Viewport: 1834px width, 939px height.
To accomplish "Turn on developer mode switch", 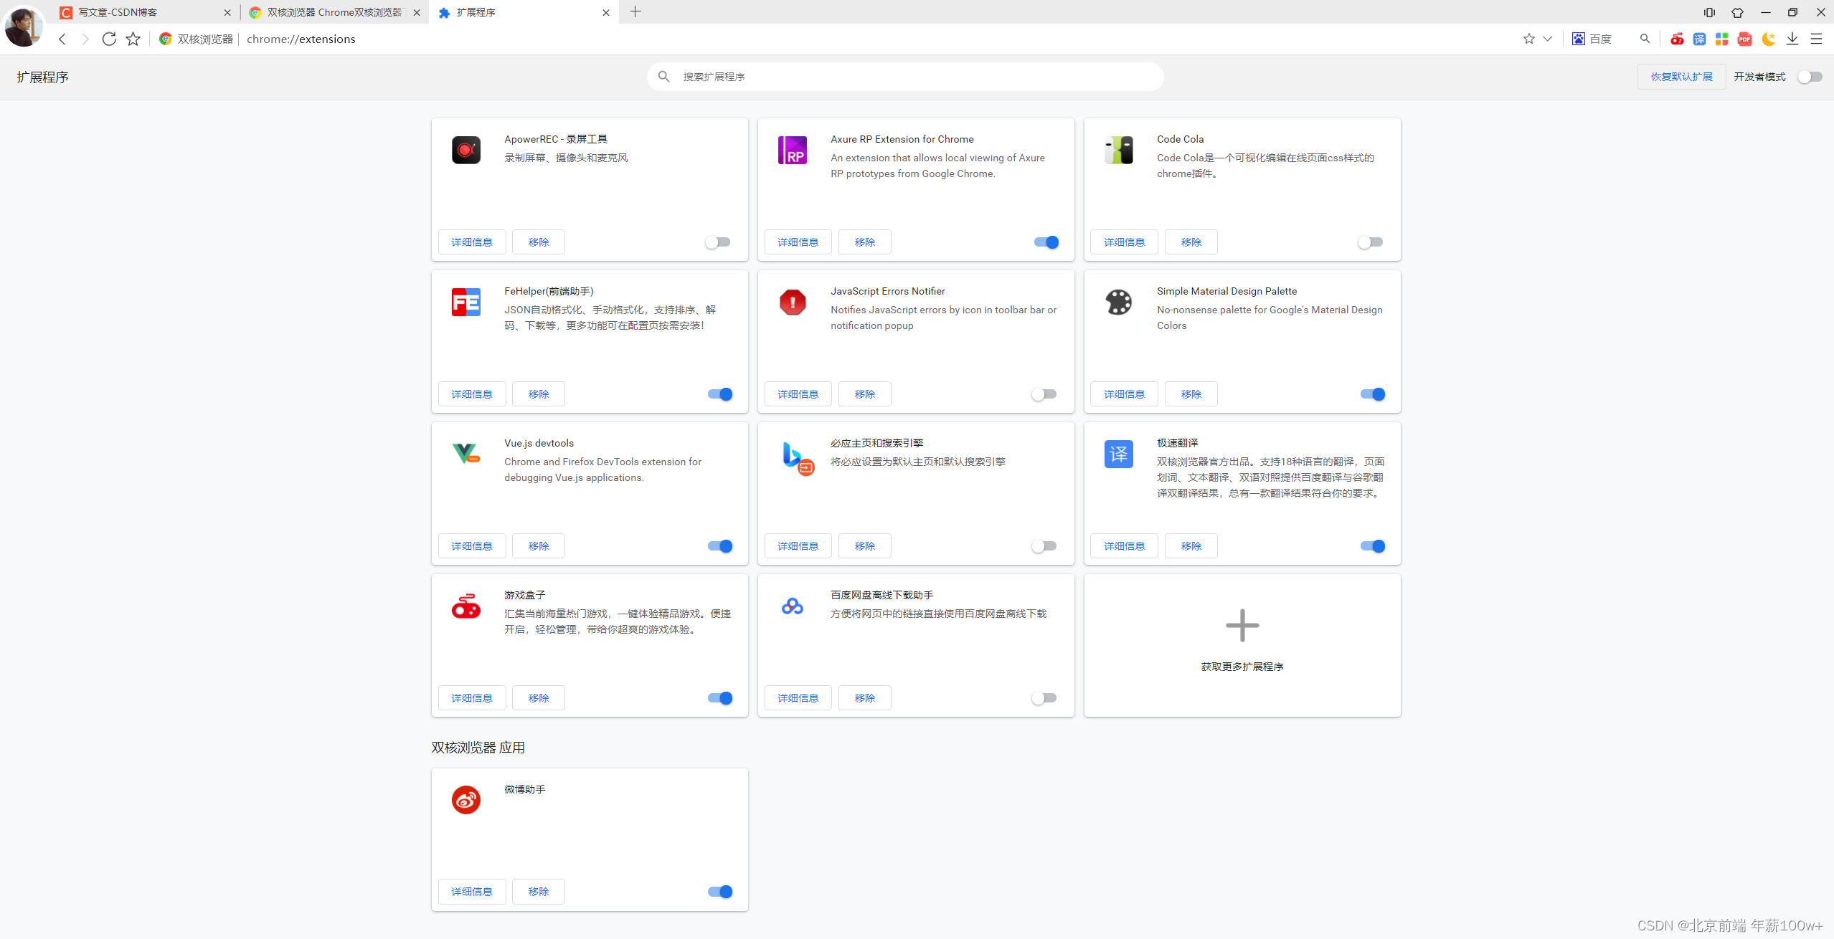I will point(1809,77).
